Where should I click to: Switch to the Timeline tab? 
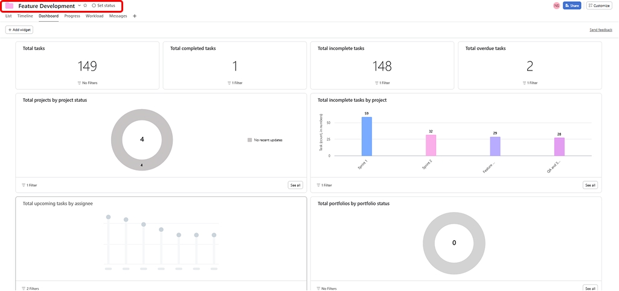(25, 16)
